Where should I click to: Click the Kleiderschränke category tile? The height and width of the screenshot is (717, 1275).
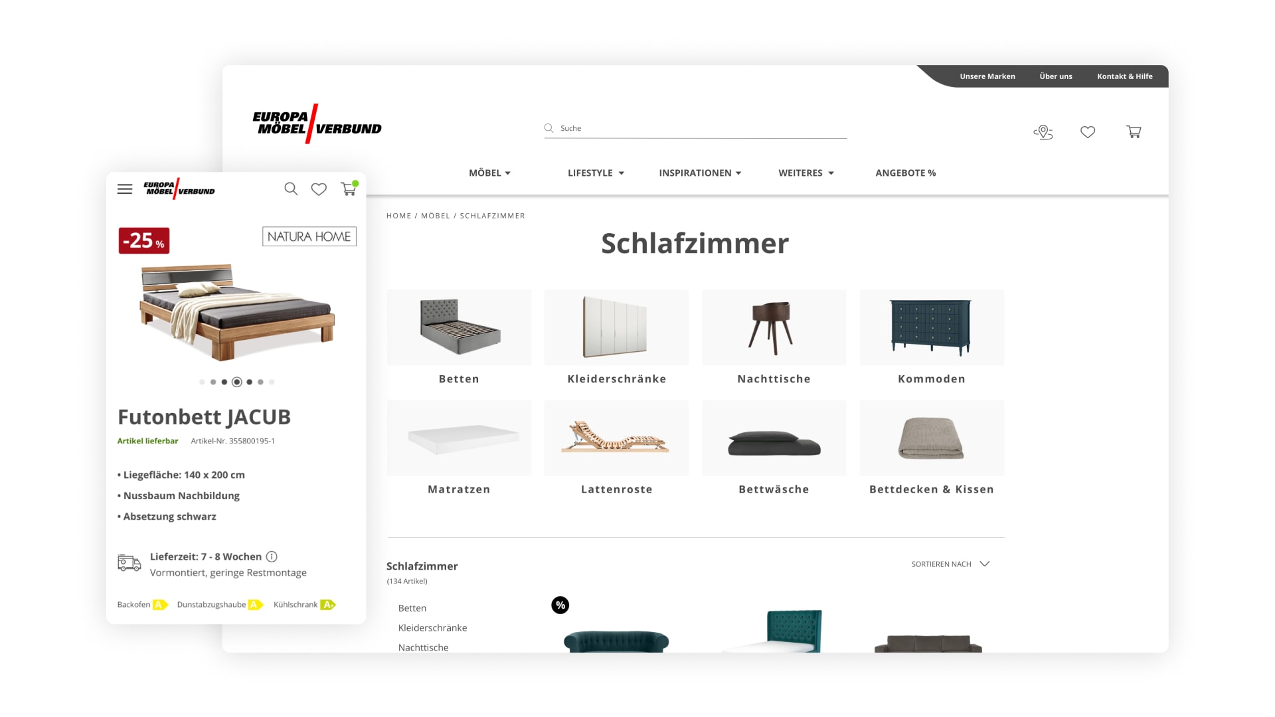tap(616, 338)
